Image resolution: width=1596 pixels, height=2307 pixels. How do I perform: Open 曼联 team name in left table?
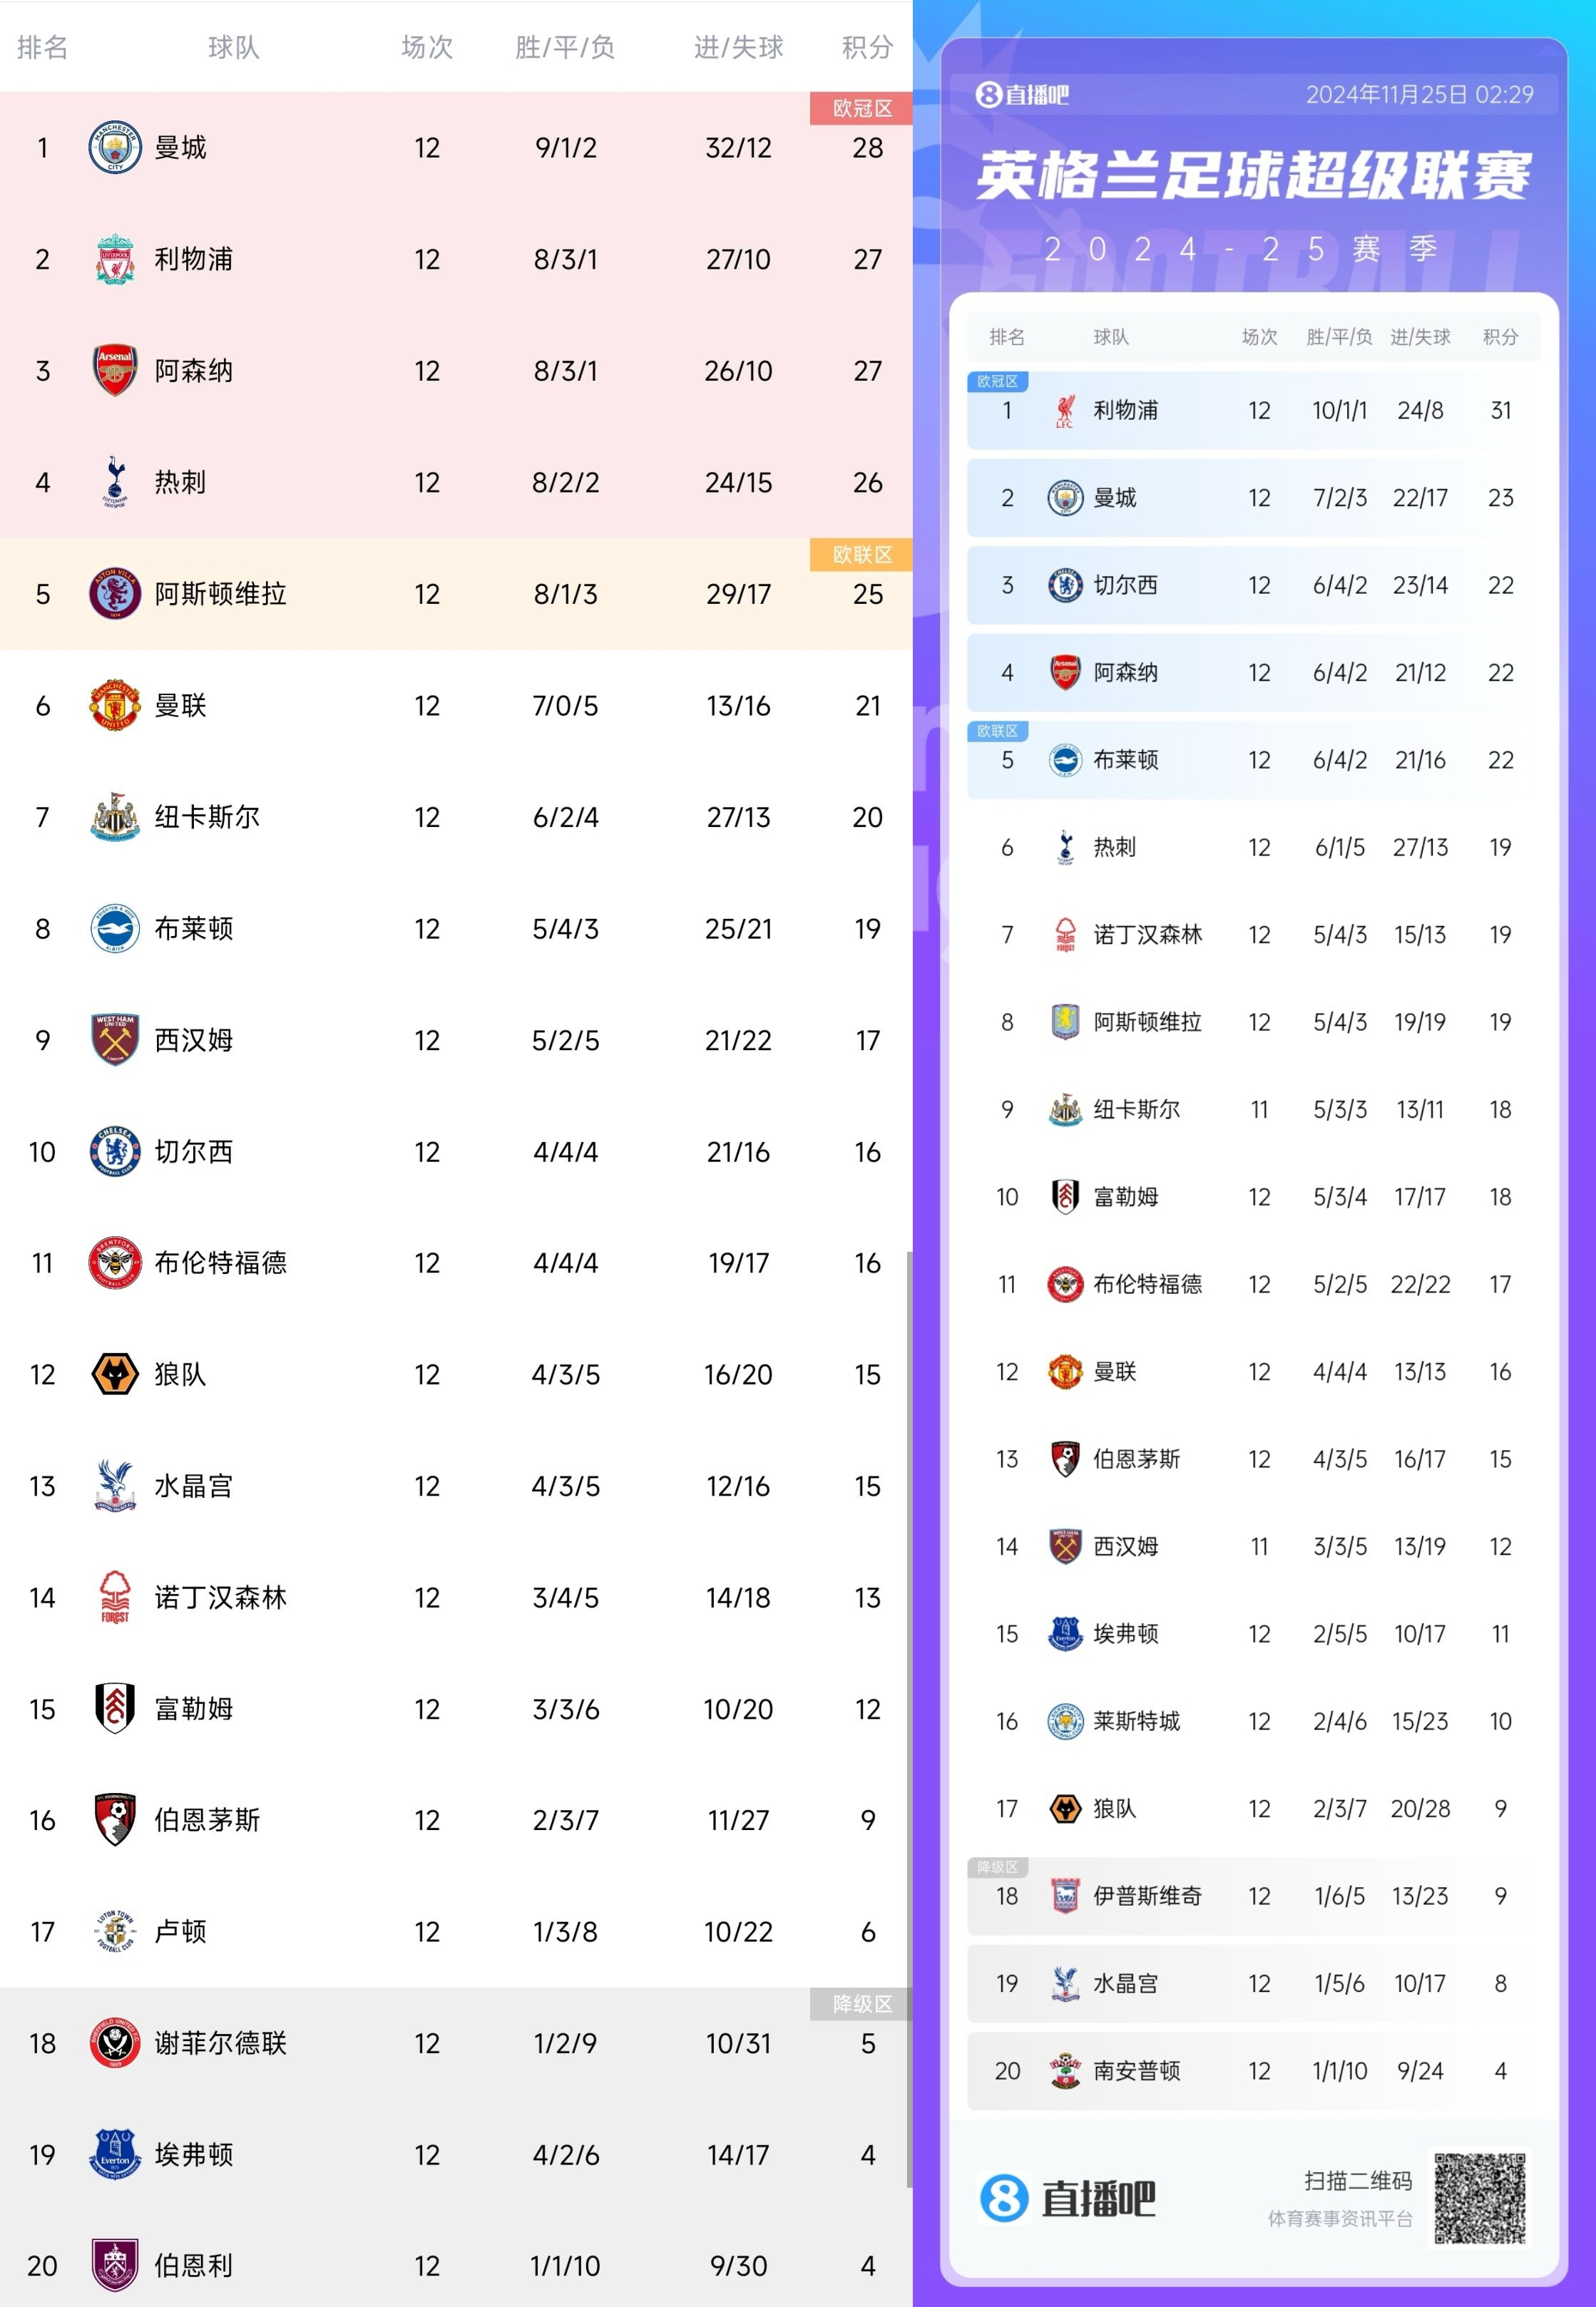180,706
